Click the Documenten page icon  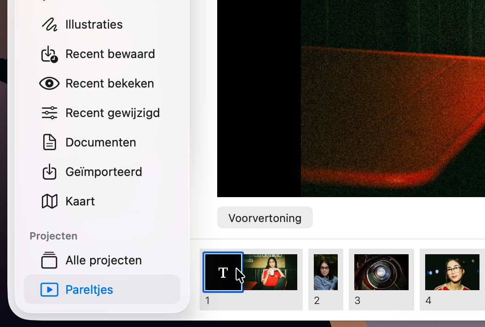click(x=50, y=142)
